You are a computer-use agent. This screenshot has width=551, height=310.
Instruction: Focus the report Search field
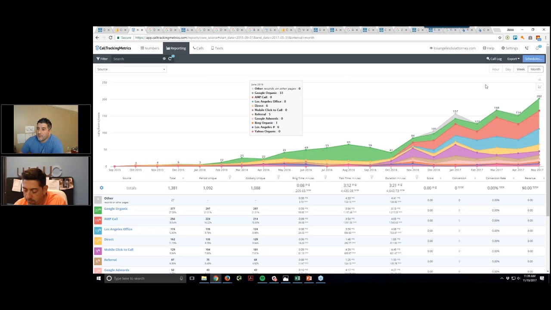tap(138, 59)
